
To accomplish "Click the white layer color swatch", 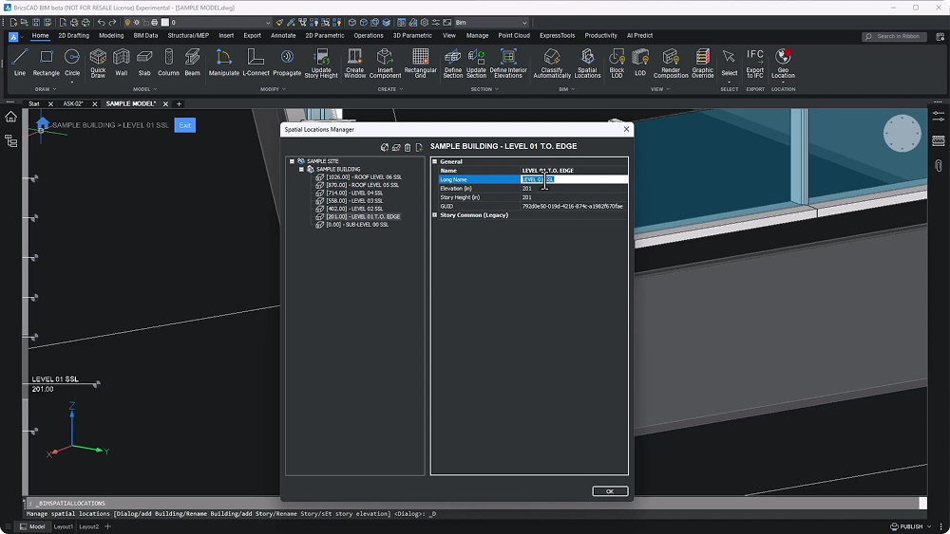I will click(x=164, y=22).
